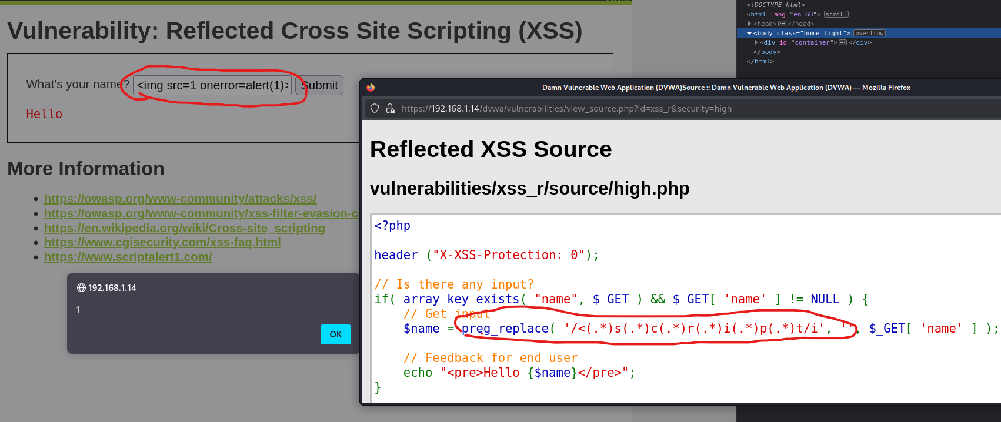The height and width of the screenshot is (422, 1001).
Task: Open cgisecurity xss-faq link
Action: point(162,242)
